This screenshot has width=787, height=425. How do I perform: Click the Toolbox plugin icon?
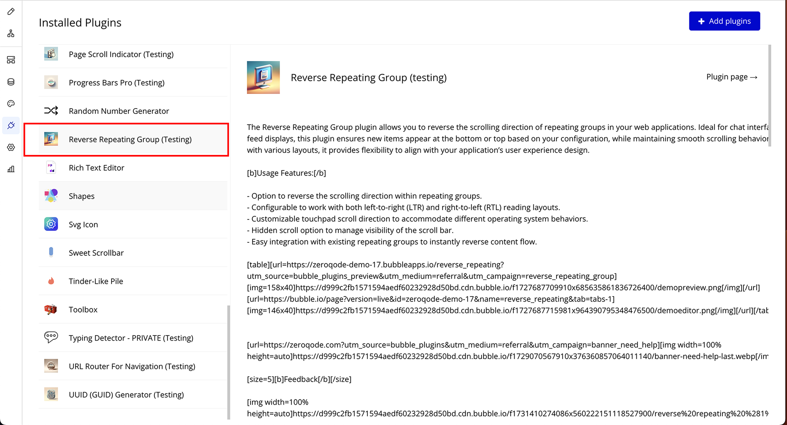click(51, 309)
